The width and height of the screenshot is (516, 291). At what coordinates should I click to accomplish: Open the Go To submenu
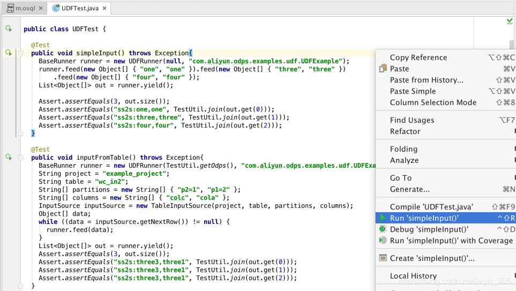point(446,178)
